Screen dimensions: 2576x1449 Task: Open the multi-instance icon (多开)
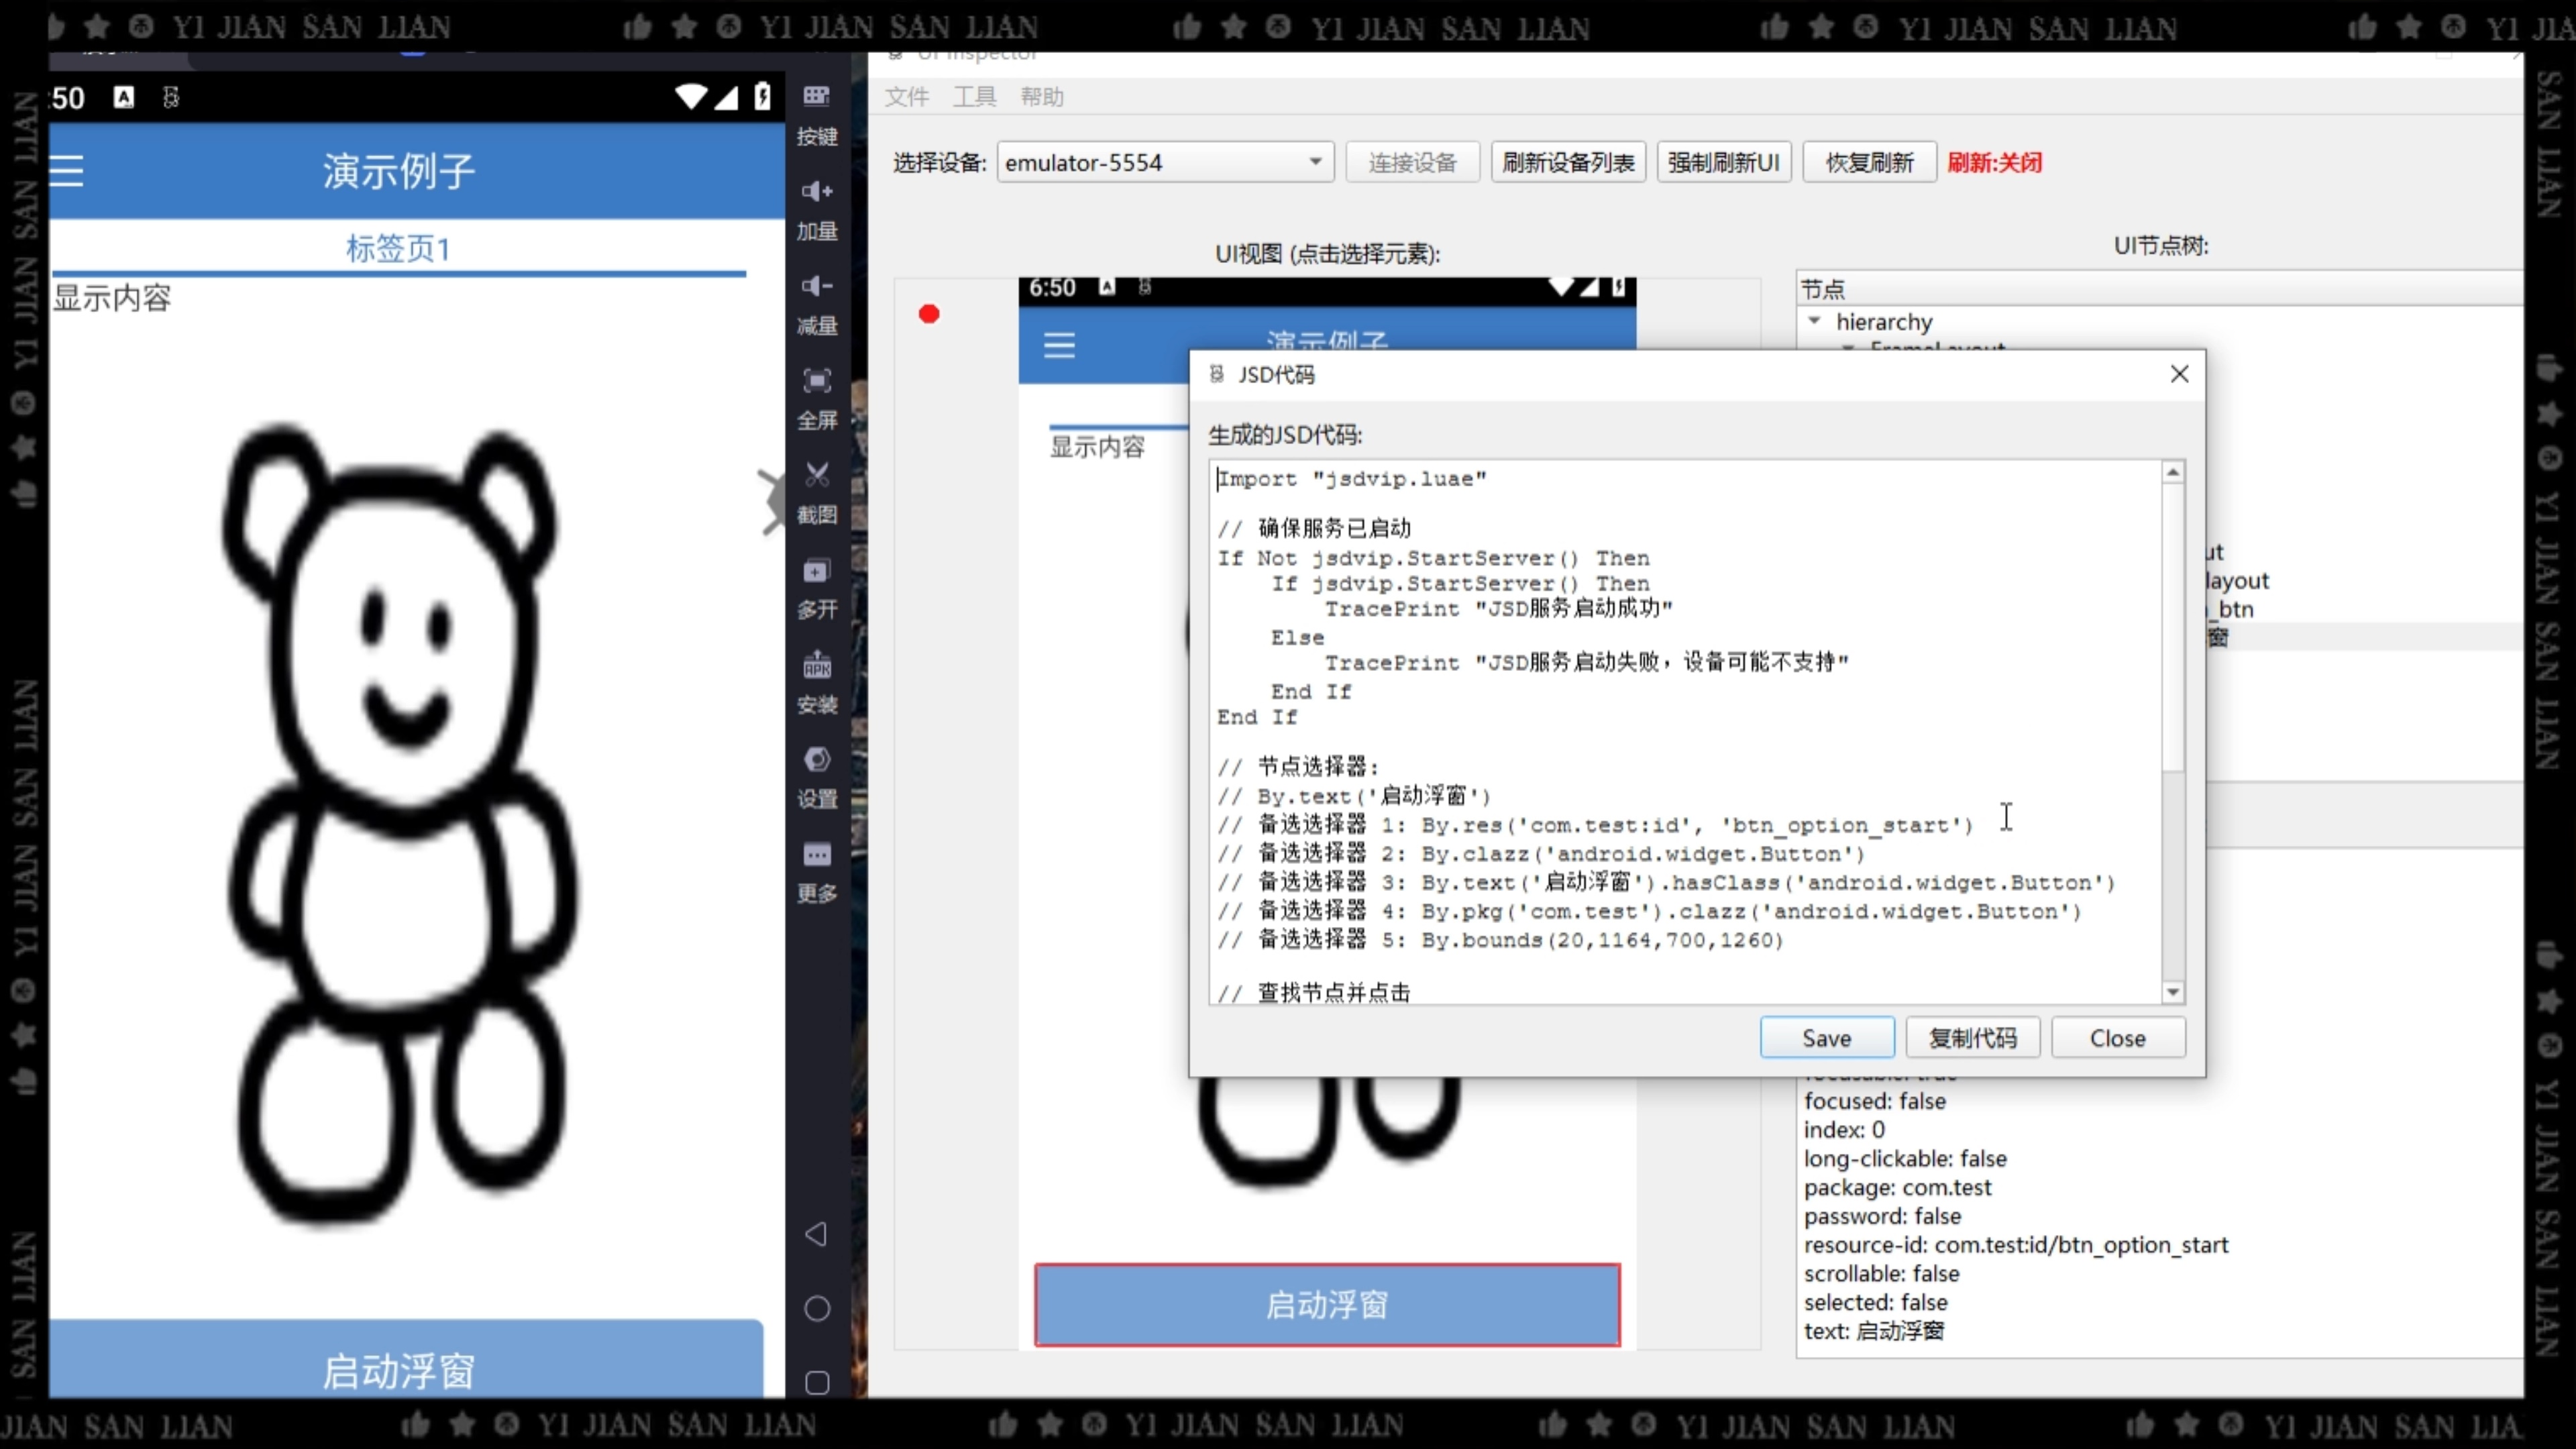[816, 571]
